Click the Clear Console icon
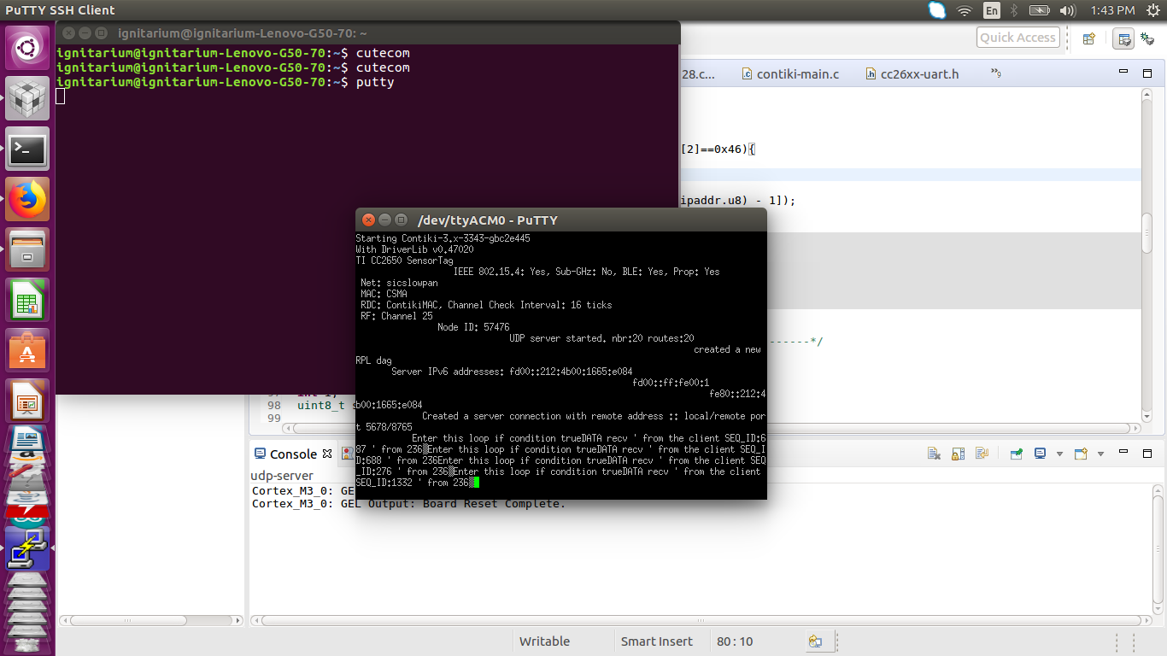This screenshot has width=1167, height=656. [x=934, y=454]
